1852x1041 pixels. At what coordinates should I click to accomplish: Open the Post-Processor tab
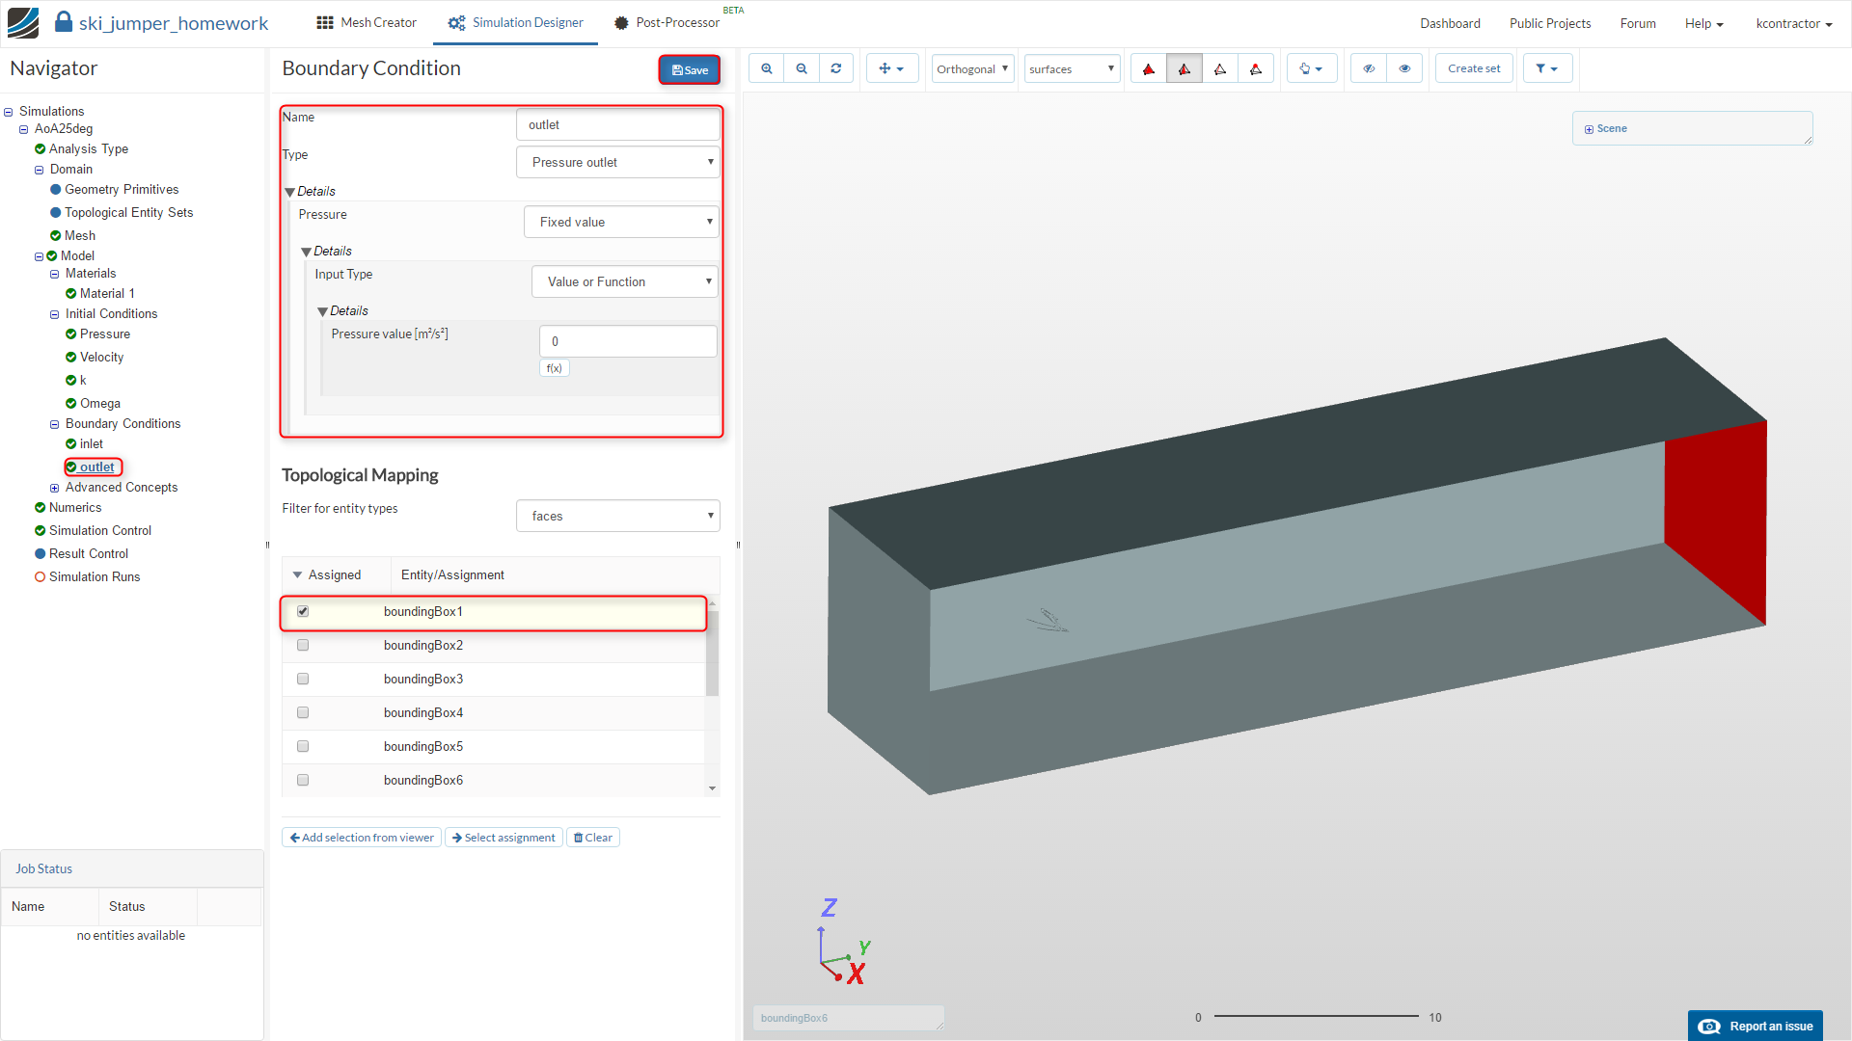tap(667, 22)
